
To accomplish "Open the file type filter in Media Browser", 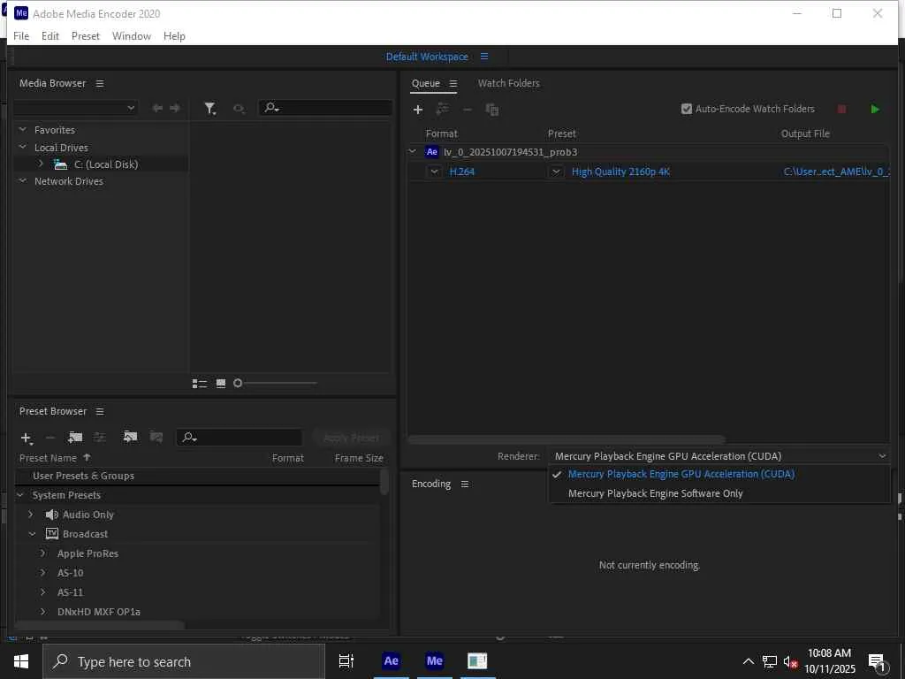I will click(210, 108).
